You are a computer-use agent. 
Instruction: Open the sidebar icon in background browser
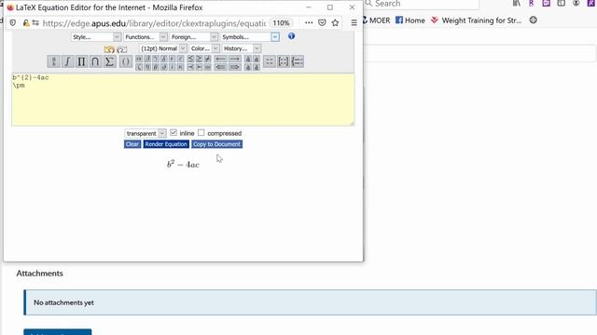coord(562,3)
